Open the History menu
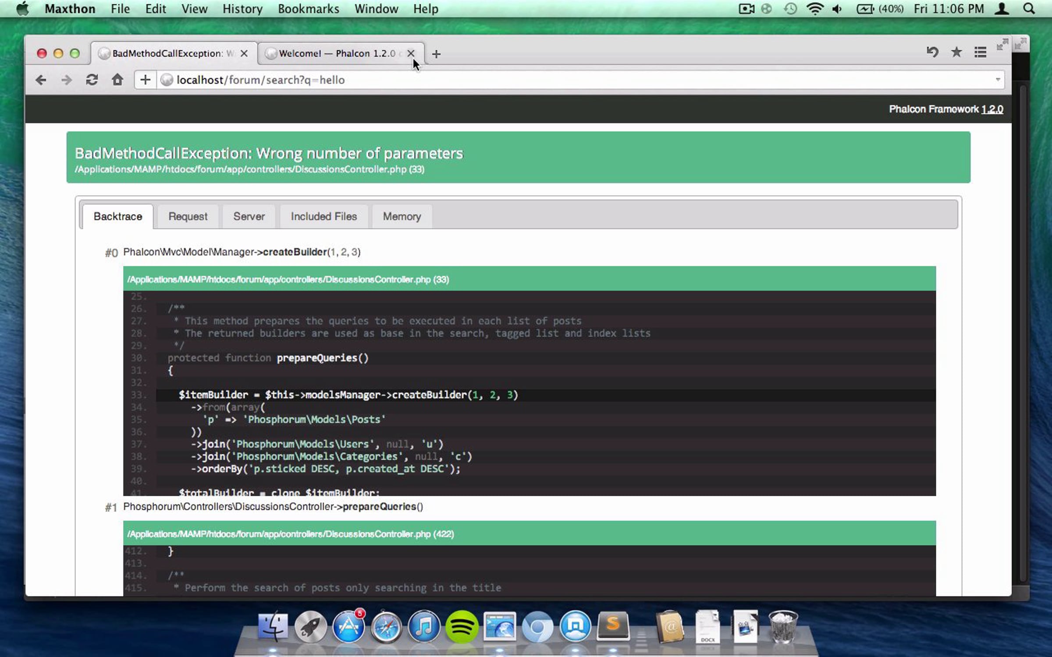 click(x=242, y=9)
